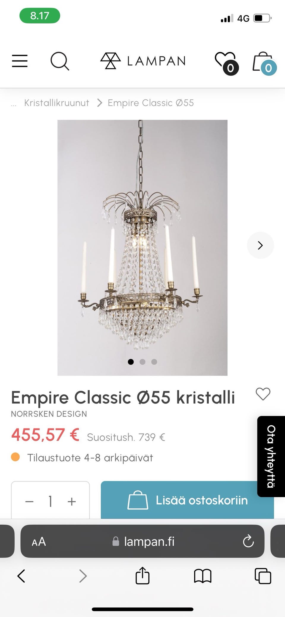Open the shopping cart bag icon
285x617 pixels.
pos(264,63)
